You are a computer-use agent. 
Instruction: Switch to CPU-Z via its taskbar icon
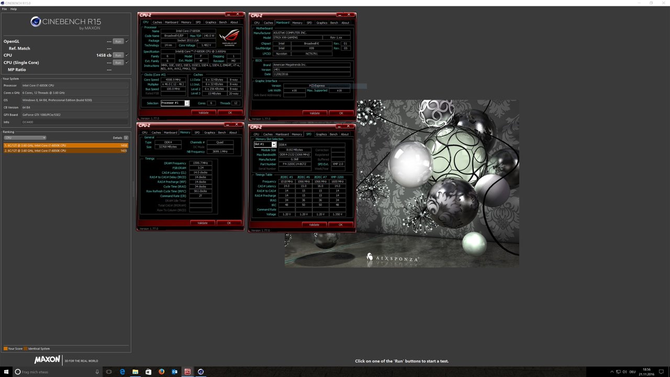[x=187, y=372]
